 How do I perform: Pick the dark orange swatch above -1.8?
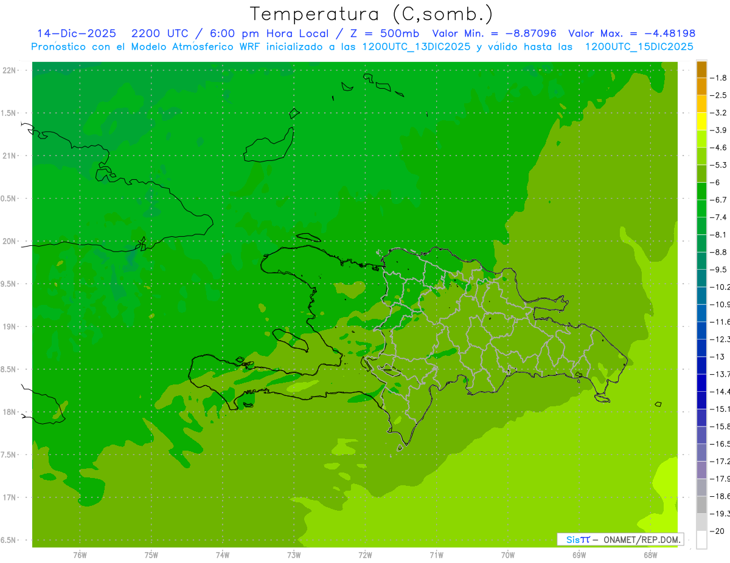pos(701,69)
